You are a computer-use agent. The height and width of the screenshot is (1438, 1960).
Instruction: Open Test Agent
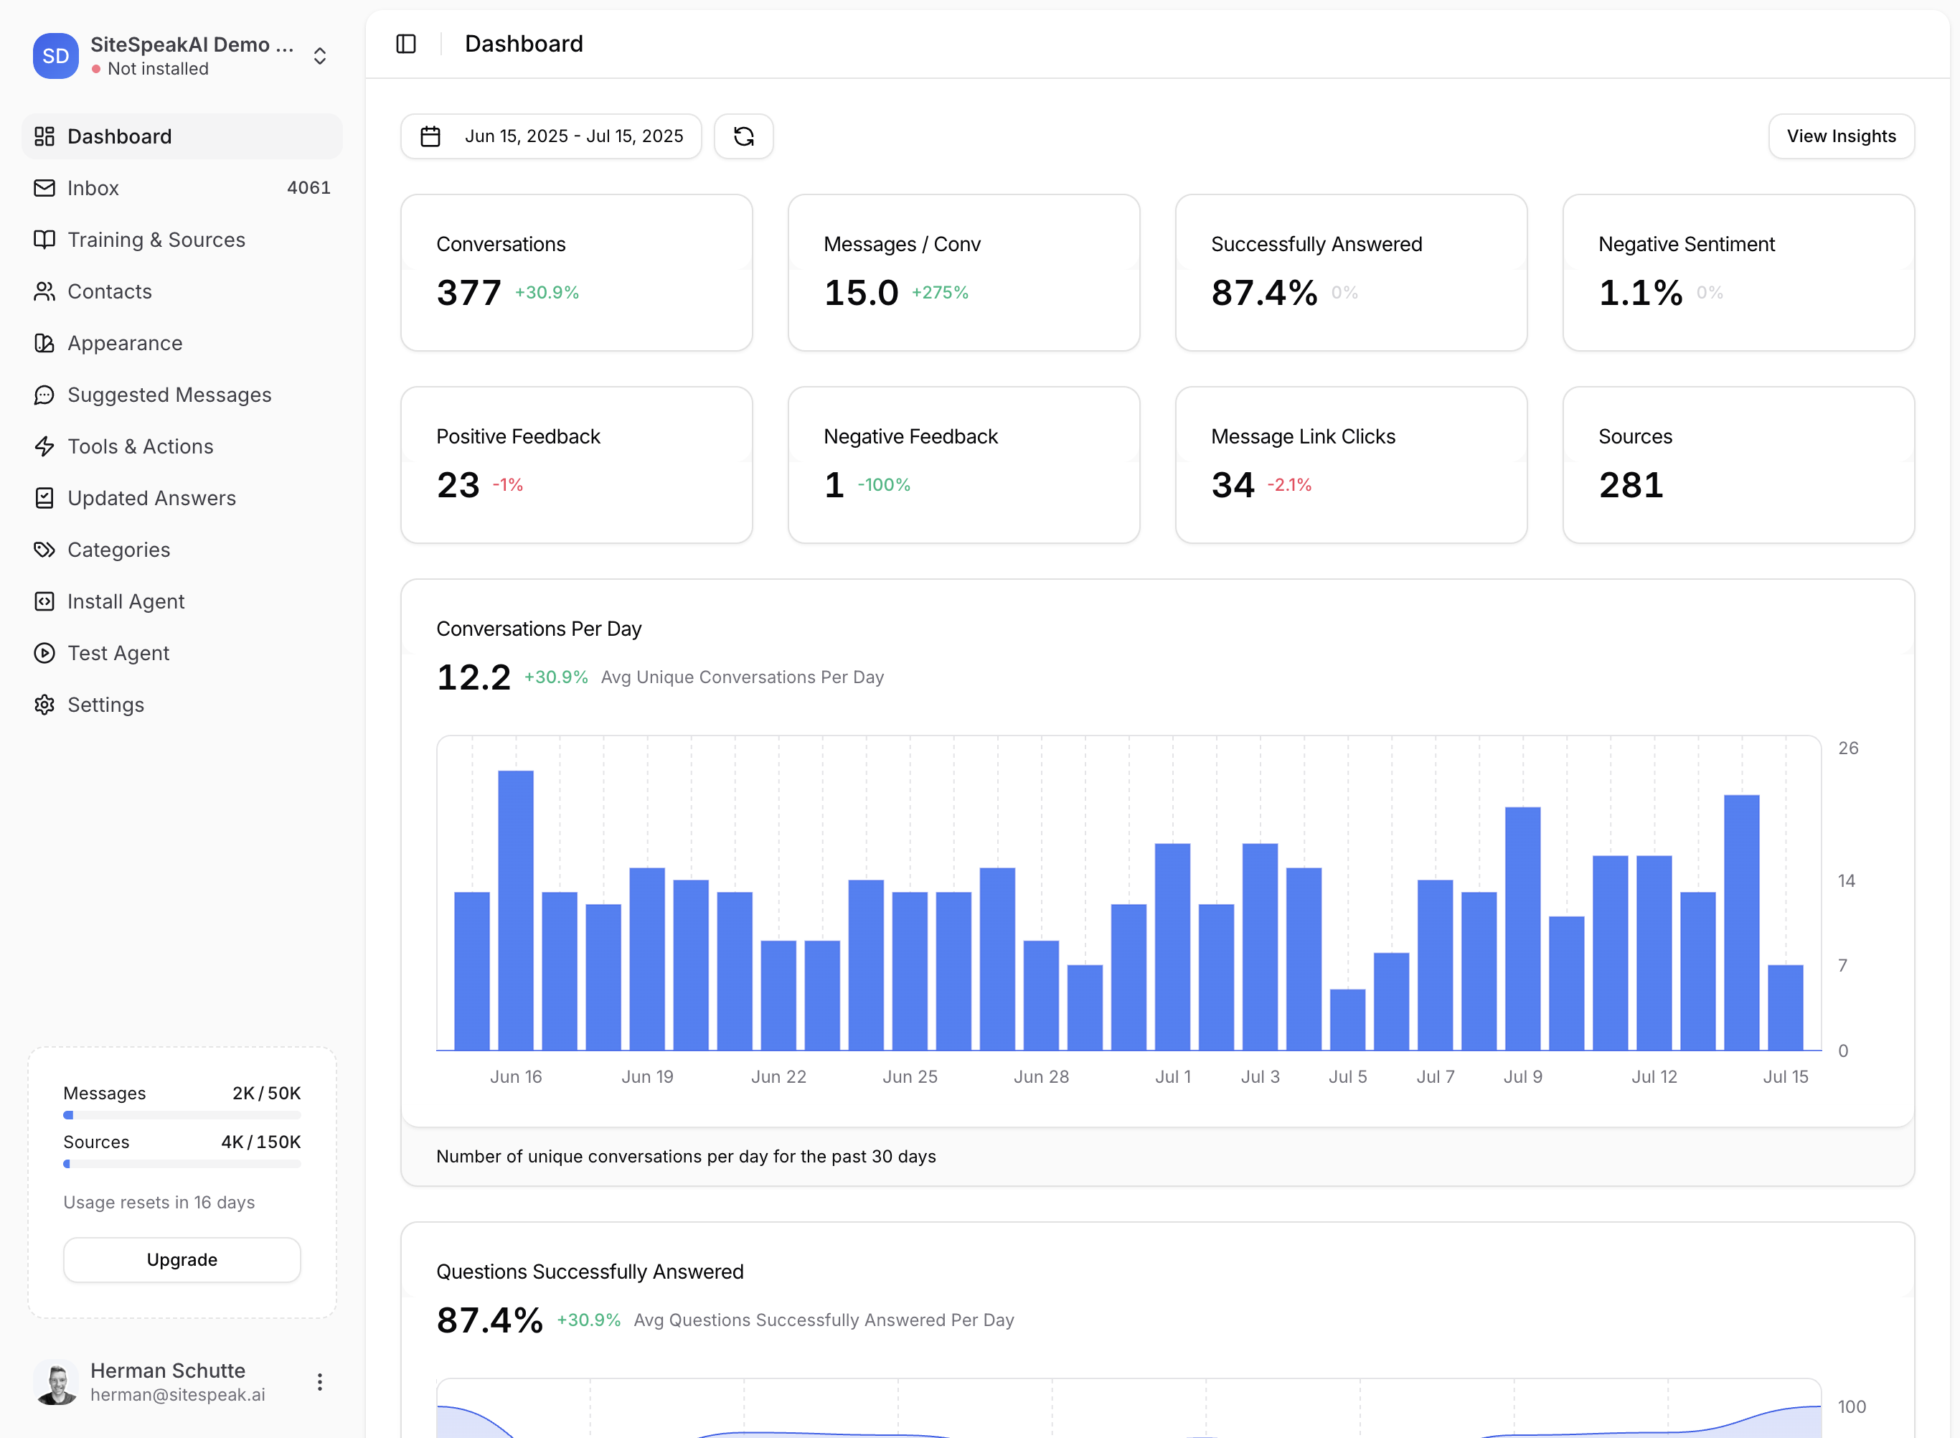[x=182, y=653]
